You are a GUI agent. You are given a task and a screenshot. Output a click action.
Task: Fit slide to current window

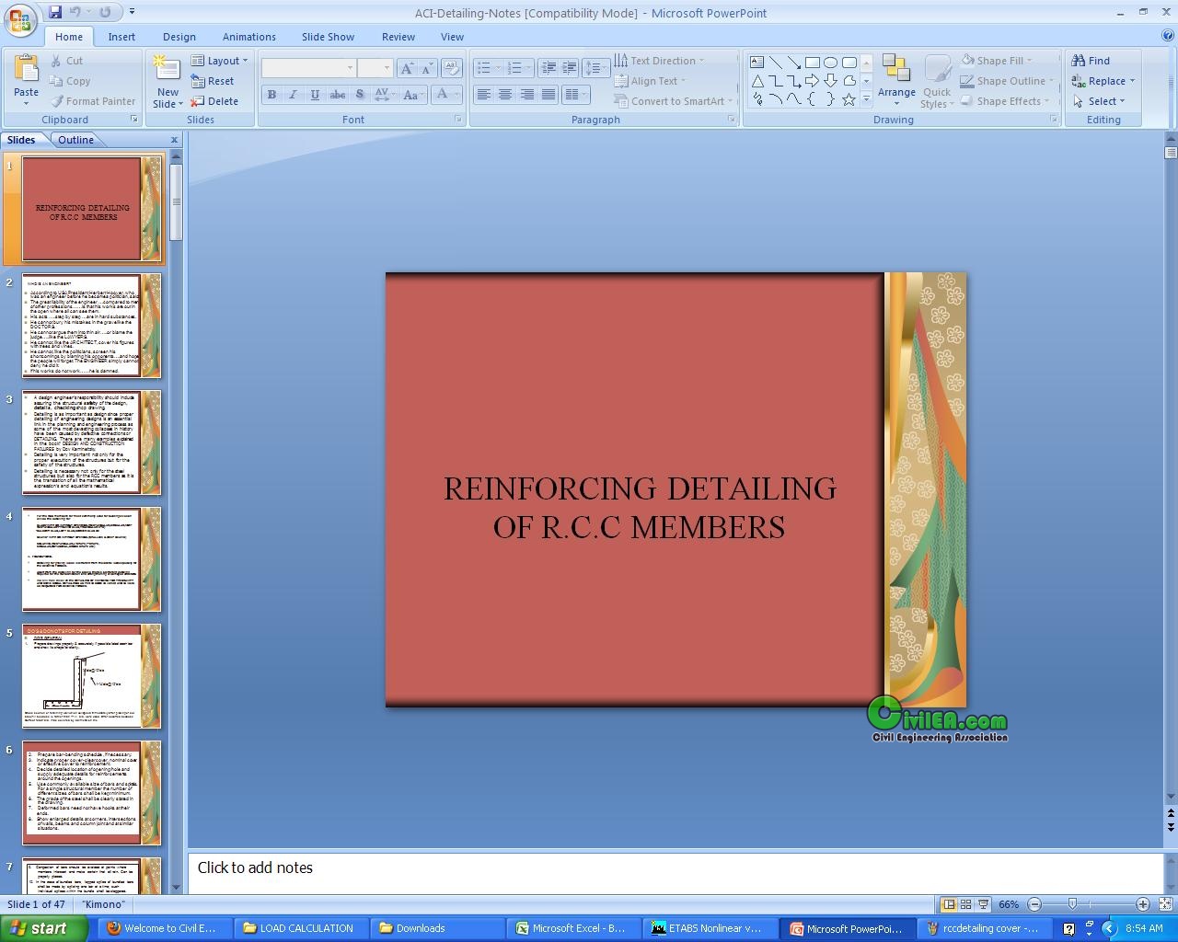click(1166, 904)
